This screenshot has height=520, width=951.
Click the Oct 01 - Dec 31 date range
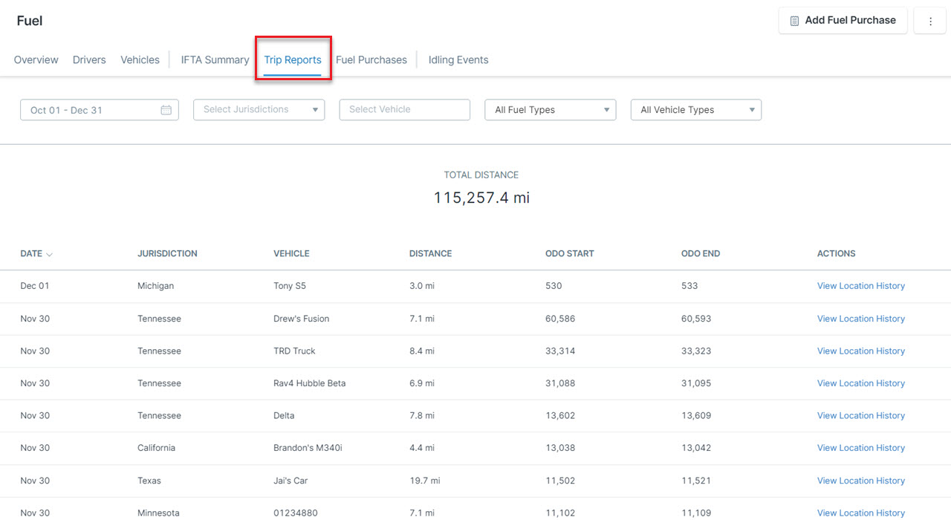[67, 110]
